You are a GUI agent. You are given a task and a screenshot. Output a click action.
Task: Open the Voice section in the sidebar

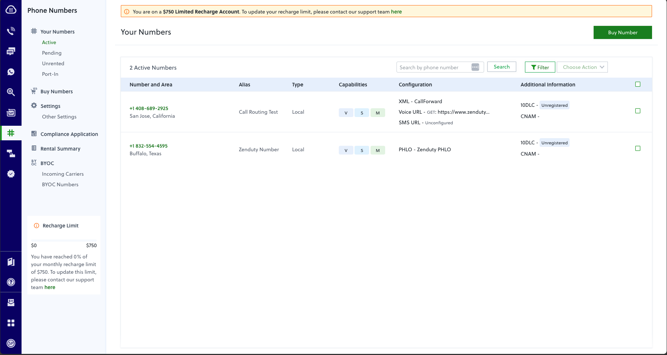point(11,31)
